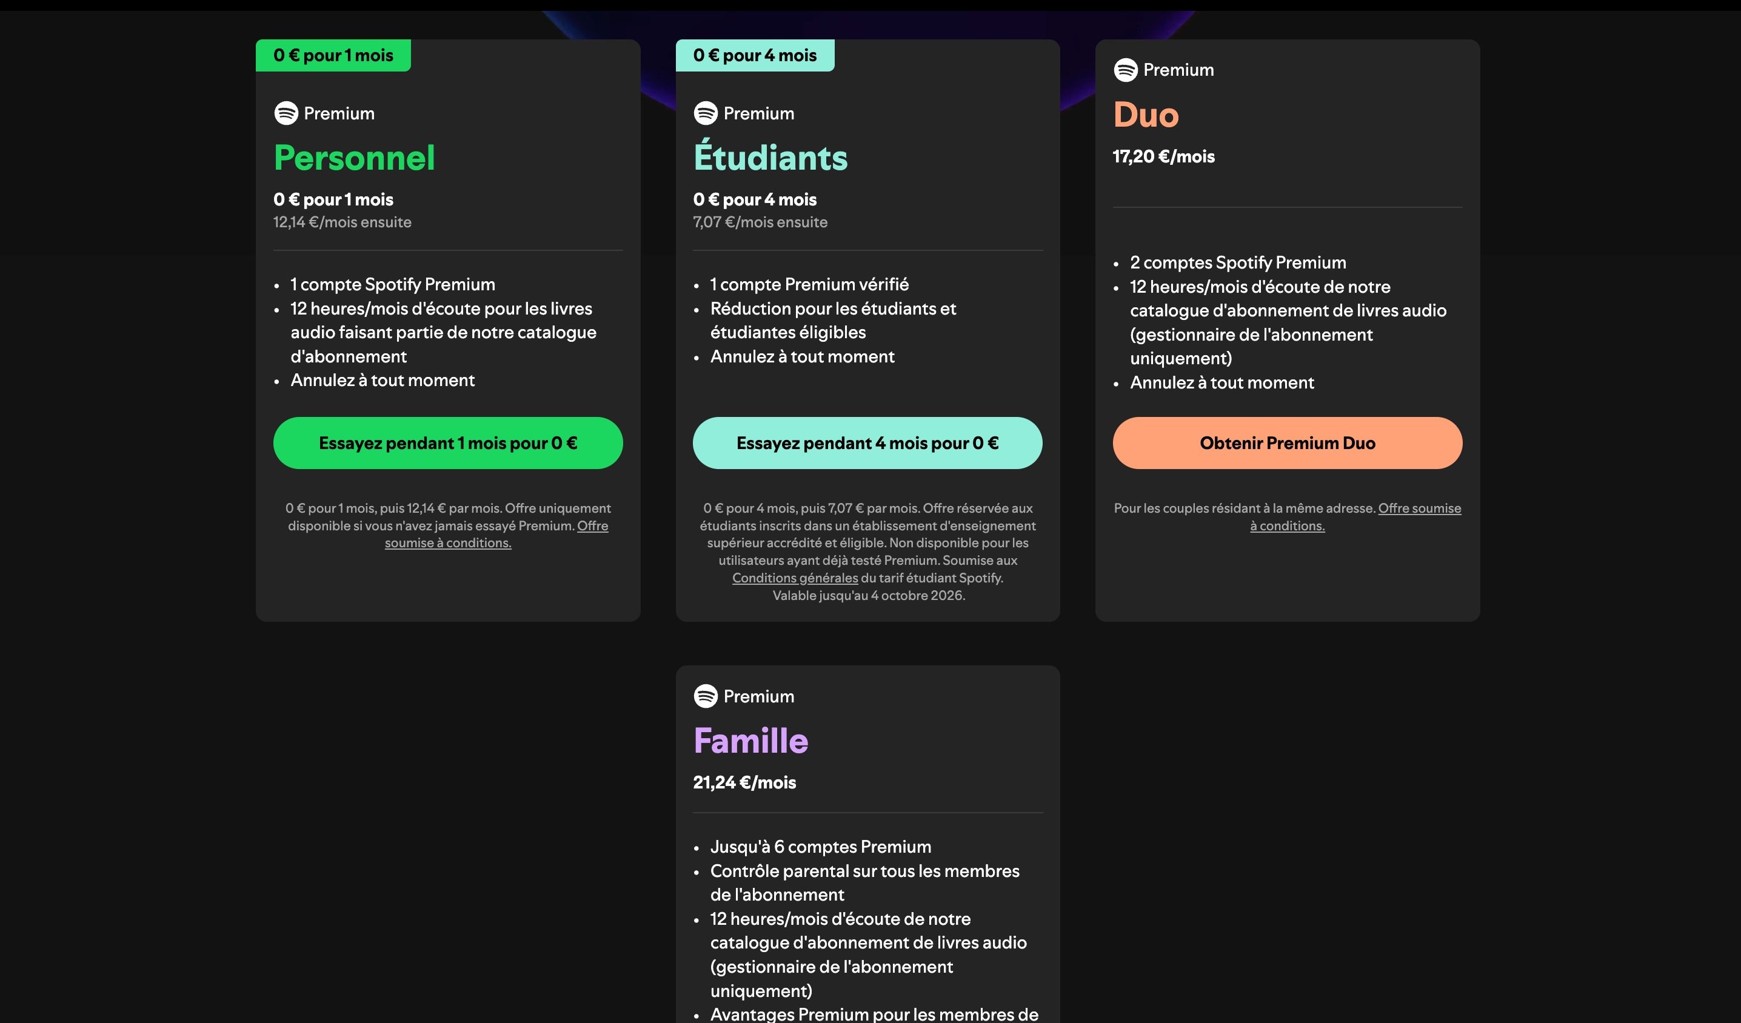Image resolution: width=1741 pixels, height=1023 pixels.
Task: Click '21,24 €/mois' Famille price
Action: [x=744, y=782]
